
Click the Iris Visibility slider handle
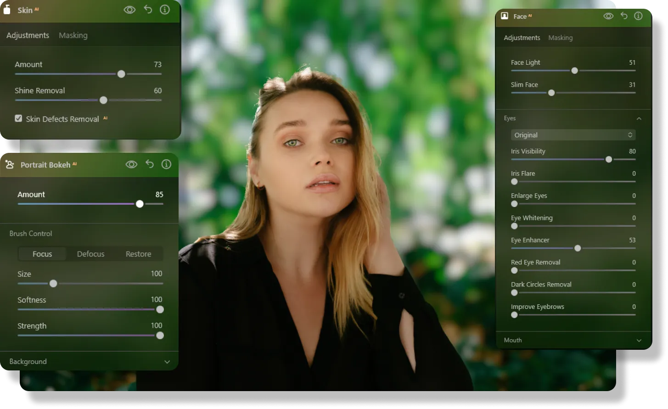[609, 159]
